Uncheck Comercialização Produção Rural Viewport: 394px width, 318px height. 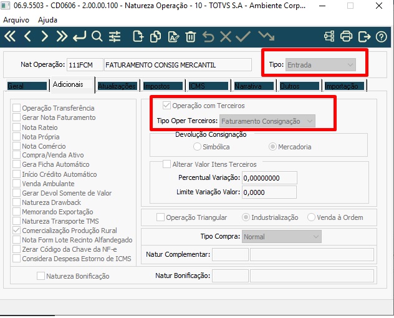tap(17, 230)
